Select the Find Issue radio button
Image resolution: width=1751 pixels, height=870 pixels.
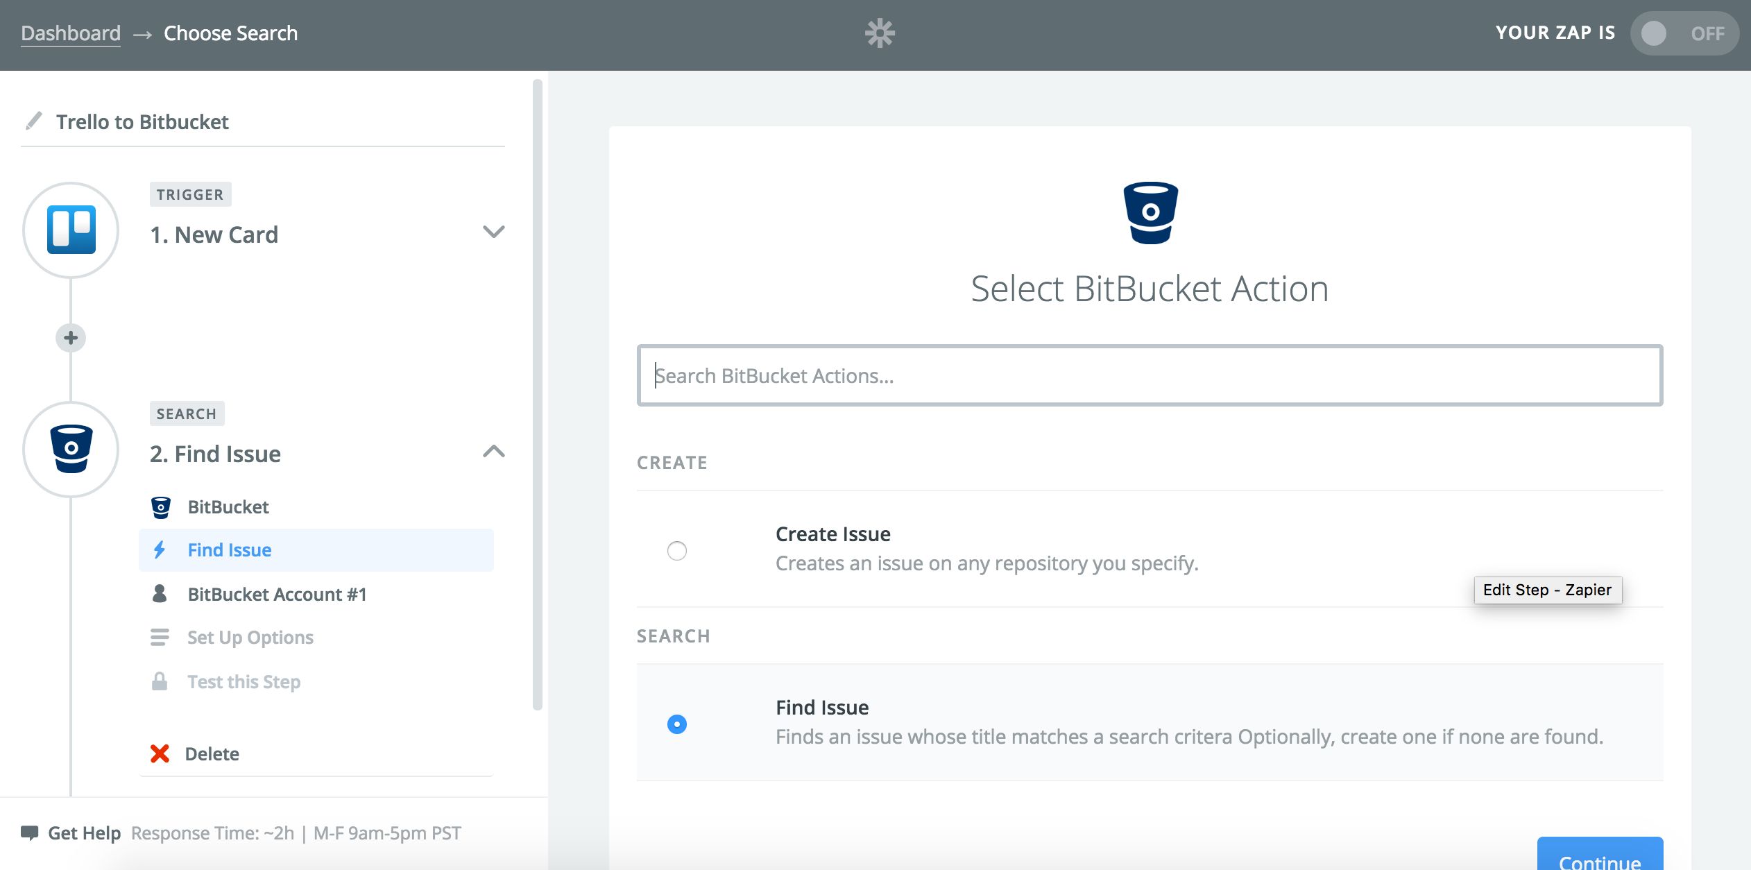click(676, 724)
